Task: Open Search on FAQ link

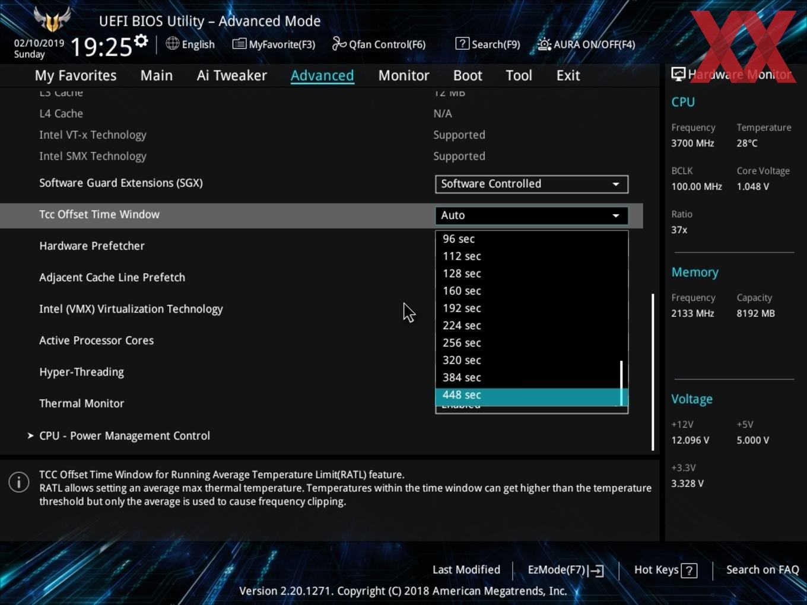Action: [x=762, y=569]
